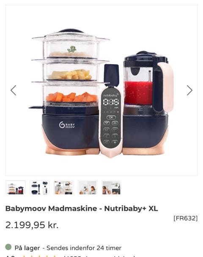Choose the fourth thumbnail with woman cooking
Image resolution: width=203 pixels, height=257 pixels.
pyautogui.click(x=88, y=188)
